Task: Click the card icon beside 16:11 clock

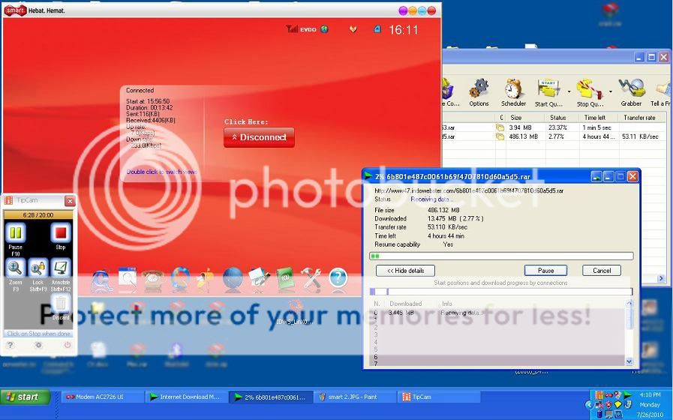Action: click(x=377, y=29)
